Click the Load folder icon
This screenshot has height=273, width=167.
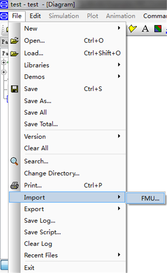click(x=15, y=53)
